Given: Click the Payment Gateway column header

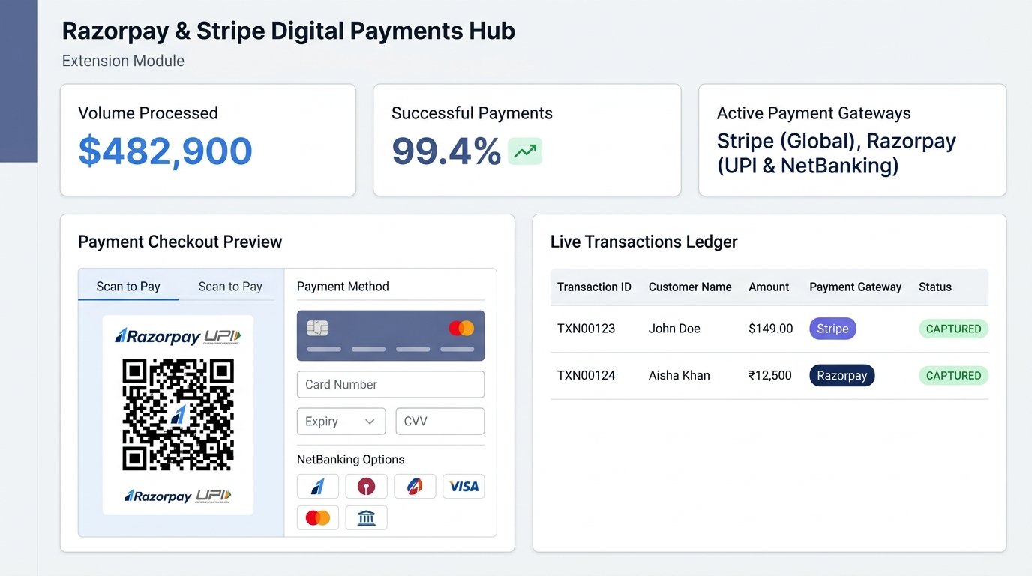Looking at the screenshot, I should pyautogui.click(x=856, y=286).
